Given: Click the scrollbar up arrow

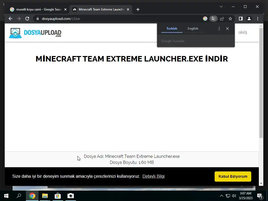Looking at the screenshot, I should 261,26.
